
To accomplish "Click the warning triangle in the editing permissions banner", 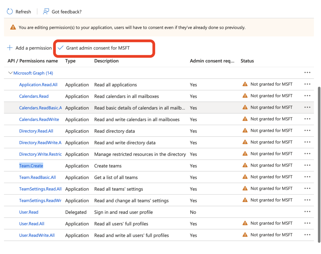I will point(13,27).
